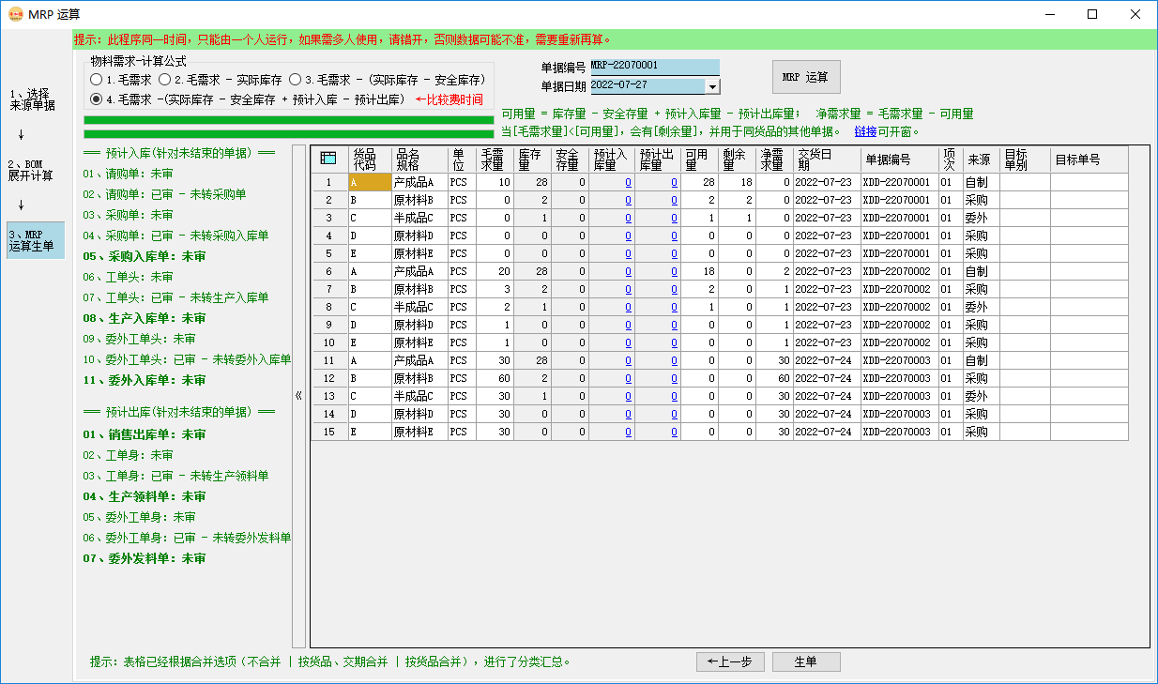Select formula option 1. 毛需求

[x=96, y=80]
